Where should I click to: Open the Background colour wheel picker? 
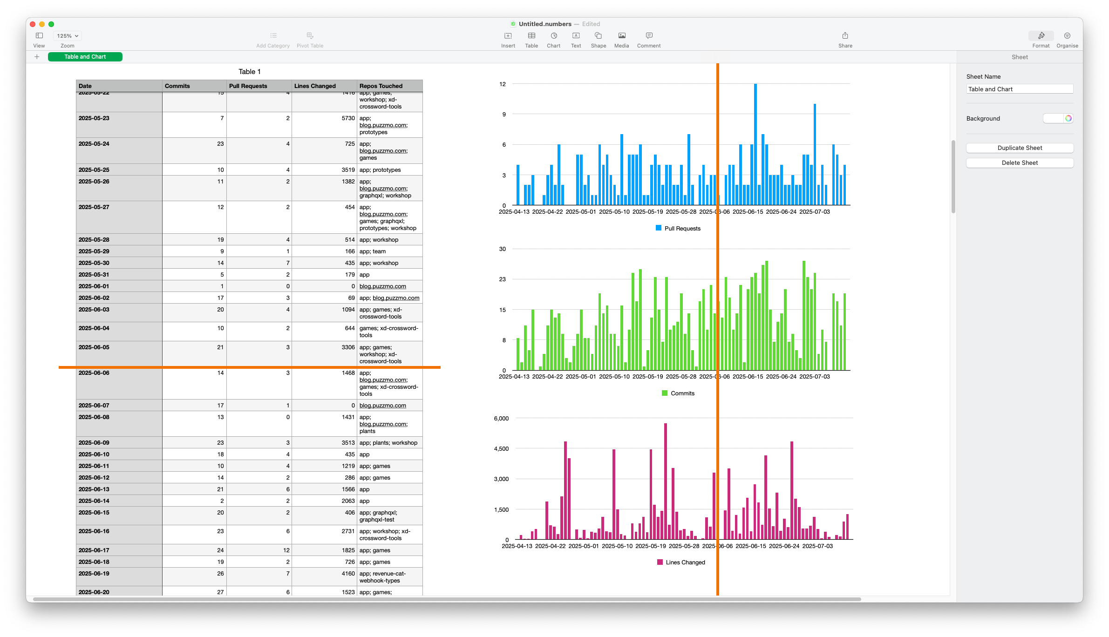[1068, 118]
